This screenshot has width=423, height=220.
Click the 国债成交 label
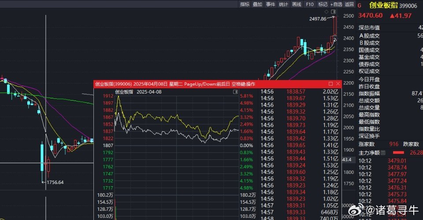point(369,50)
